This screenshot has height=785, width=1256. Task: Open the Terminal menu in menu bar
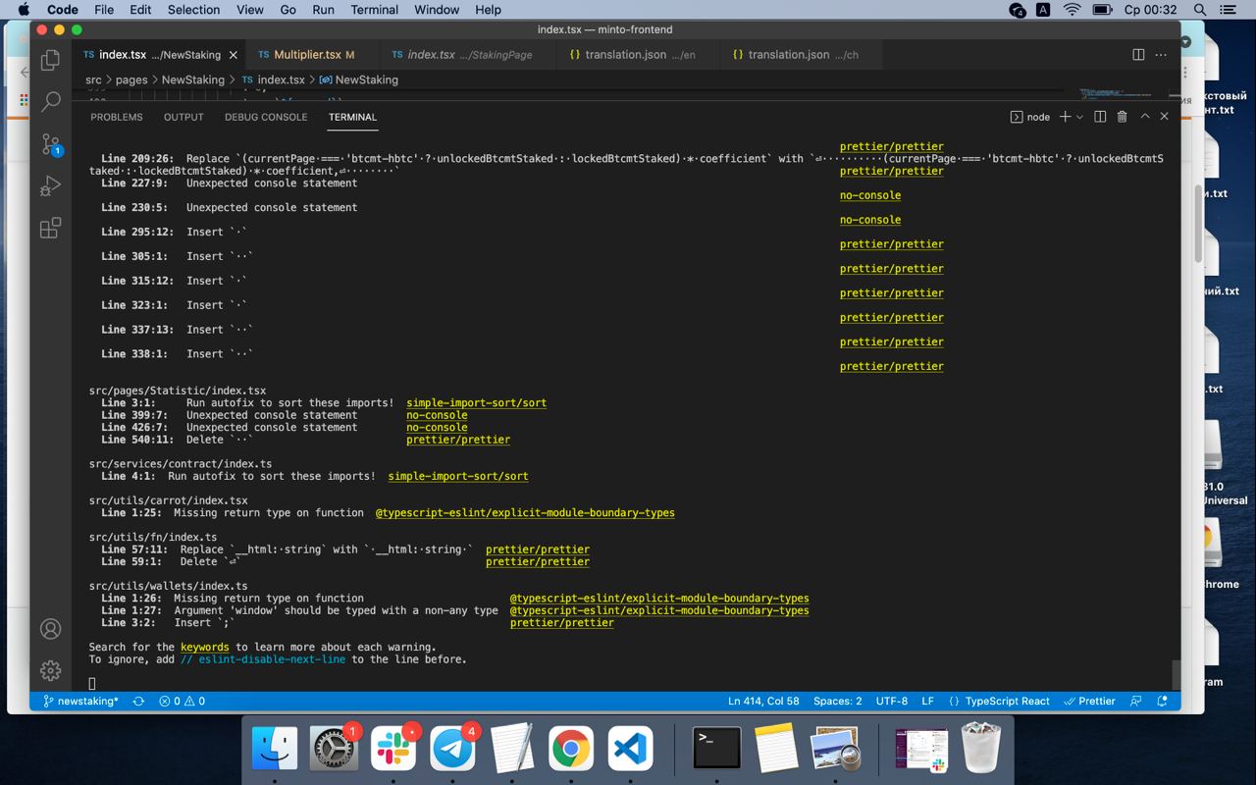click(x=374, y=10)
